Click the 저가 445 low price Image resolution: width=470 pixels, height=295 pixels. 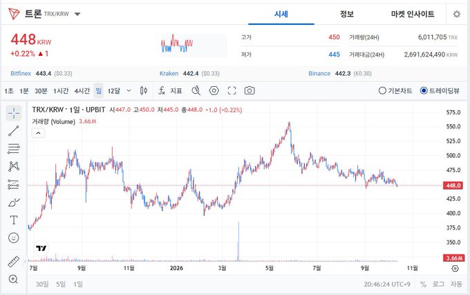[x=290, y=54]
